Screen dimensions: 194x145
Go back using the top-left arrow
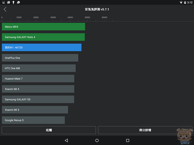(x=5, y=9)
